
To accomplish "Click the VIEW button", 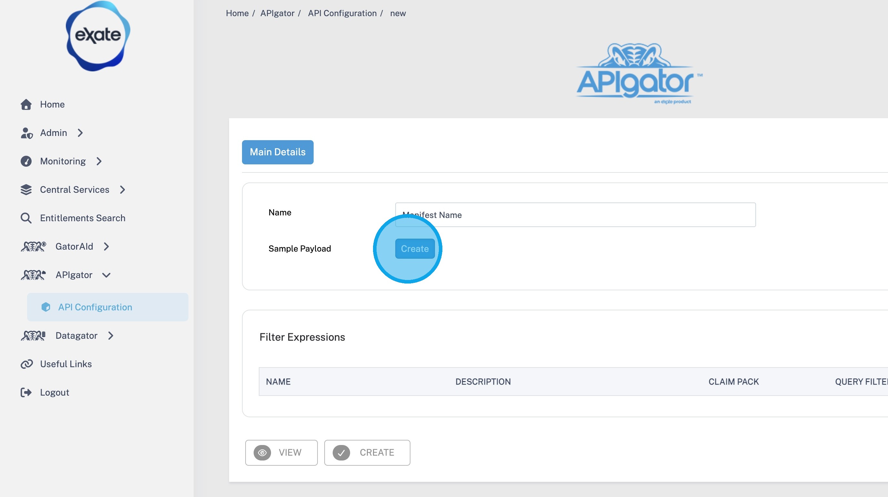I will pyautogui.click(x=281, y=452).
